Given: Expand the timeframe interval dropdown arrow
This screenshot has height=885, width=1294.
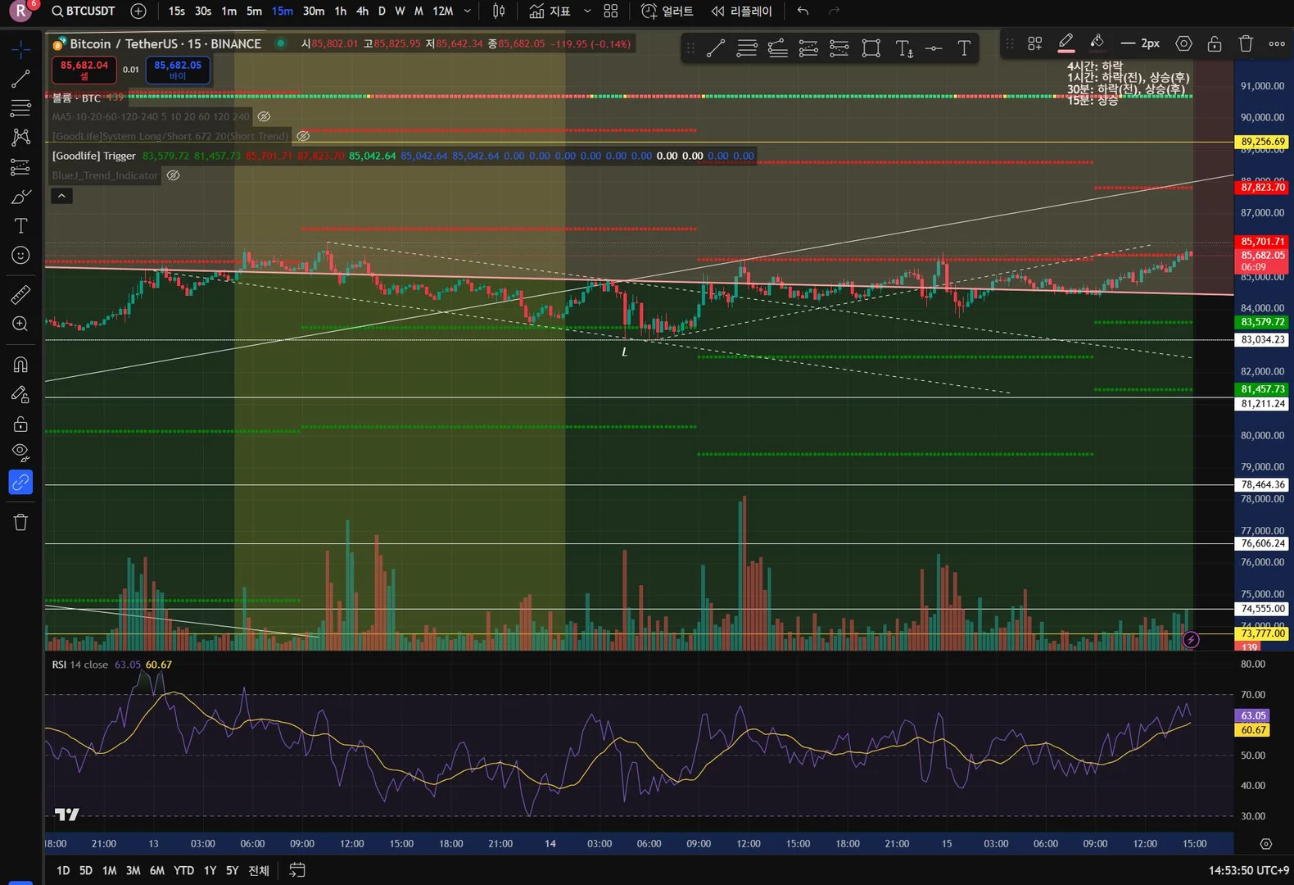Looking at the screenshot, I should point(468,11).
